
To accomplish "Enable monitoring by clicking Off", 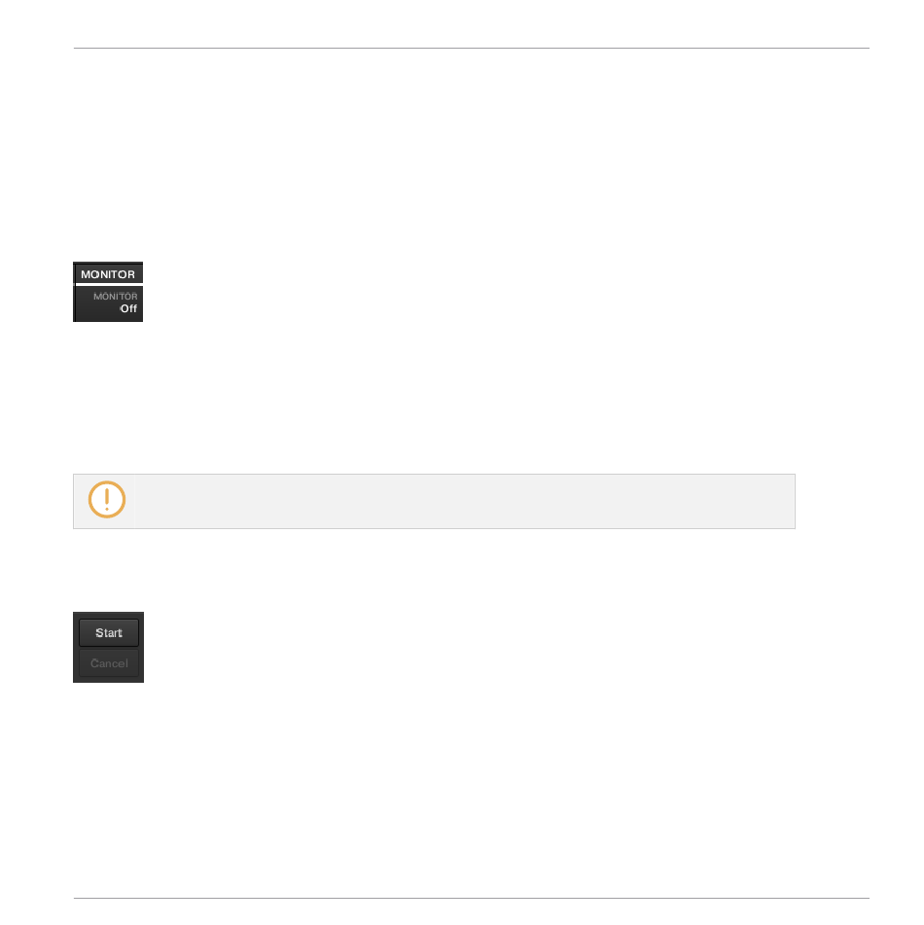I will pyautogui.click(x=128, y=308).
